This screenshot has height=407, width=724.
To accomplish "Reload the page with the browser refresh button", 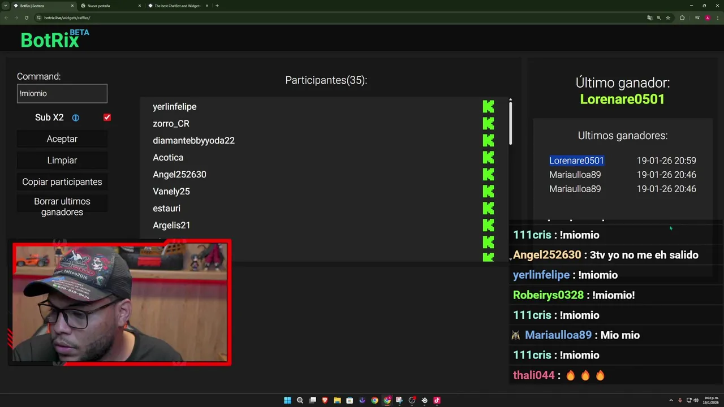I will (26, 18).
